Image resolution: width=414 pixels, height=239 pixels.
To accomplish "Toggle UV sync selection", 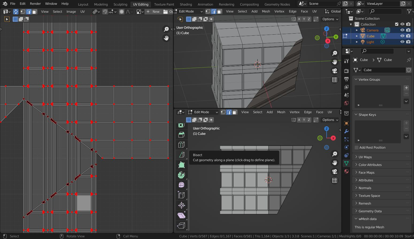I will (x=16, y=12).
